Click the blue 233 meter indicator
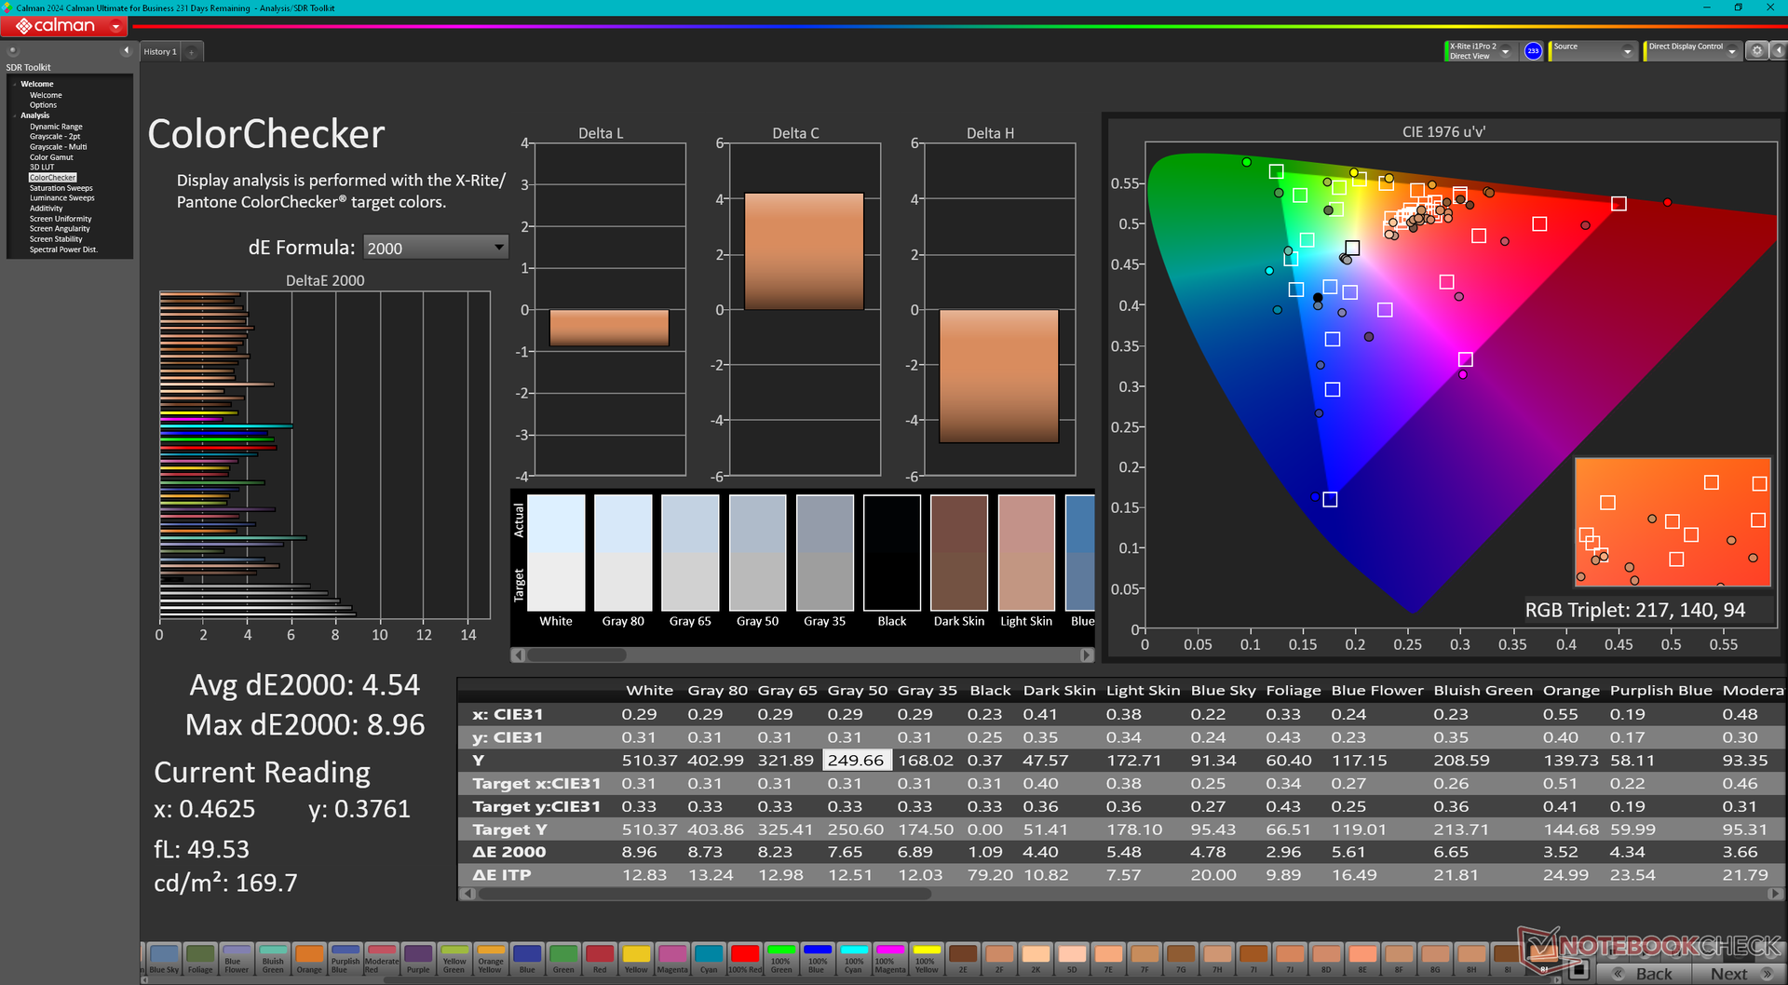This screenshot has width=1788, height=985. tap(1533, 51)
